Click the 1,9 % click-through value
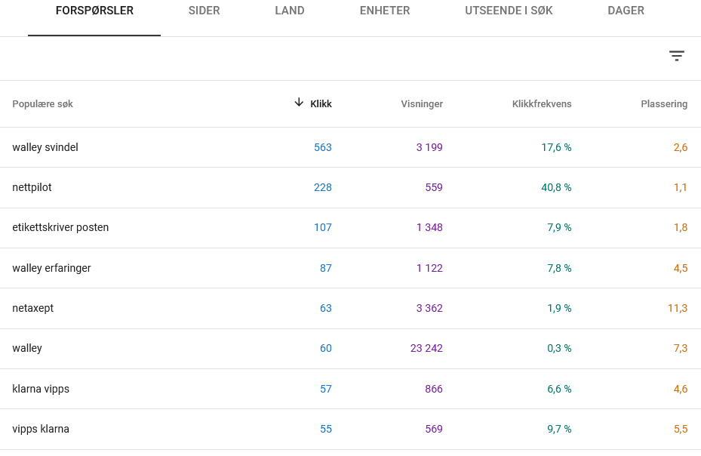The image size is (701, 456). tap(559, 308)
